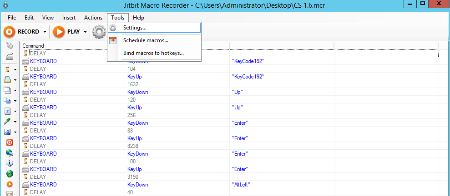450x196 pixels.
Task: Choose Bind macros to hotkeys...
Action: tap(154, 53)
